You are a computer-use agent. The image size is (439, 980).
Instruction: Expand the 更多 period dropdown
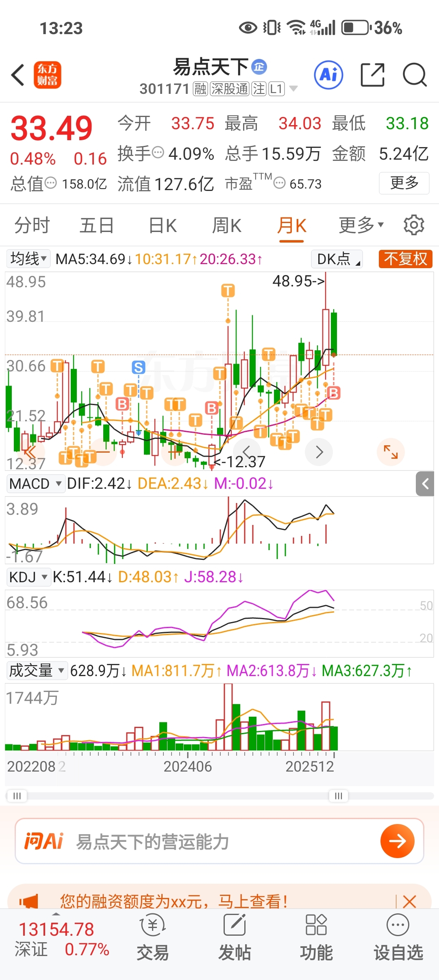click(361, 225)
